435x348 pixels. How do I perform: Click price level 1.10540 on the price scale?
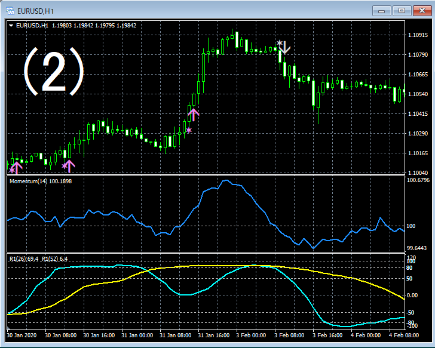pos(418,94)
